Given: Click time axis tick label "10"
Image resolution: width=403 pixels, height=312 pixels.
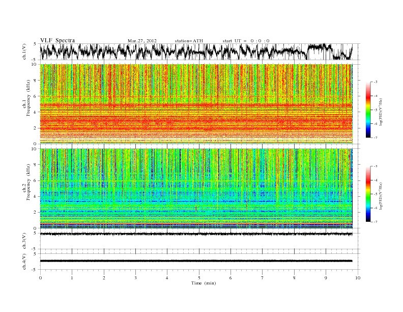Looking at the screenshot, I should pyautogui.click(x=358, y=278).
